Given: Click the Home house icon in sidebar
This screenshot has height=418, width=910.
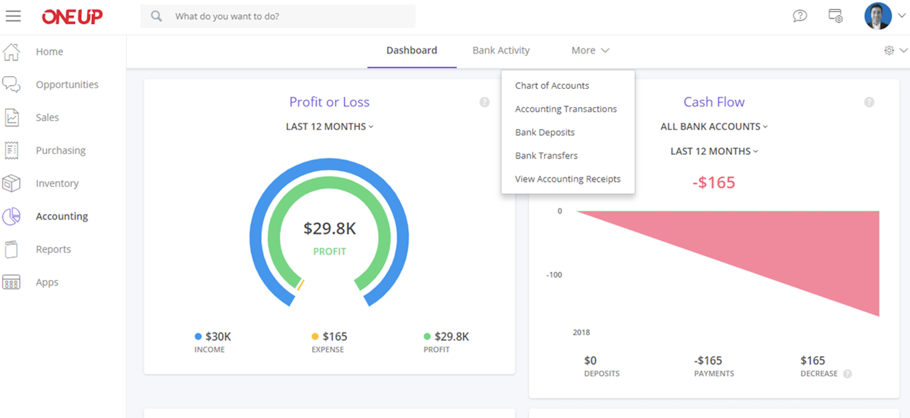Looking at the screenshot, I should [12, 52].
